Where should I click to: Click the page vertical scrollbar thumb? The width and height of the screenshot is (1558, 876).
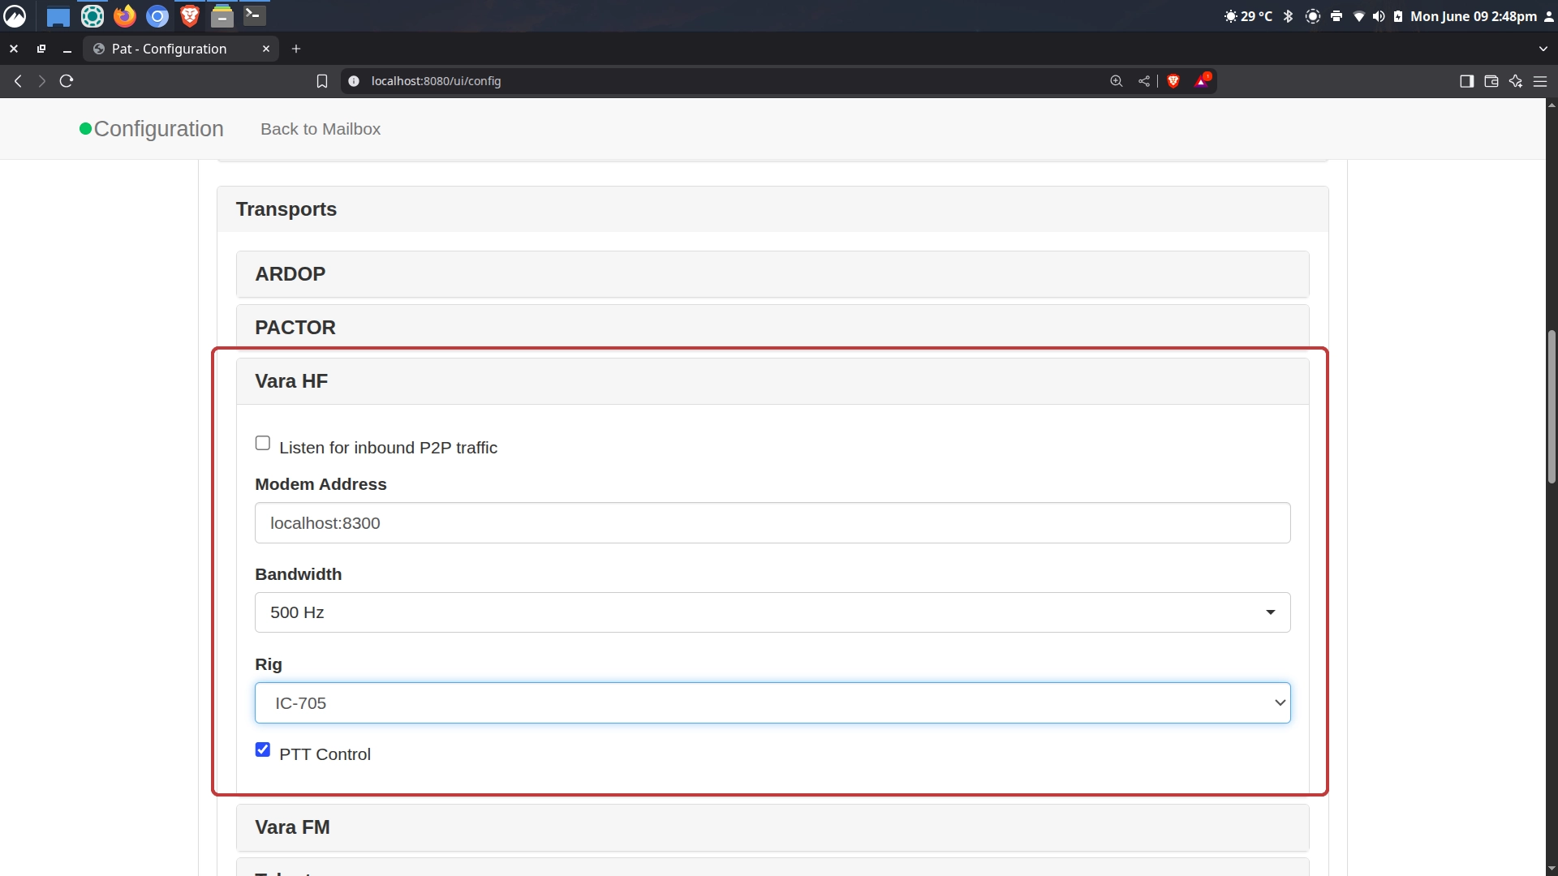click(1552, 406)
